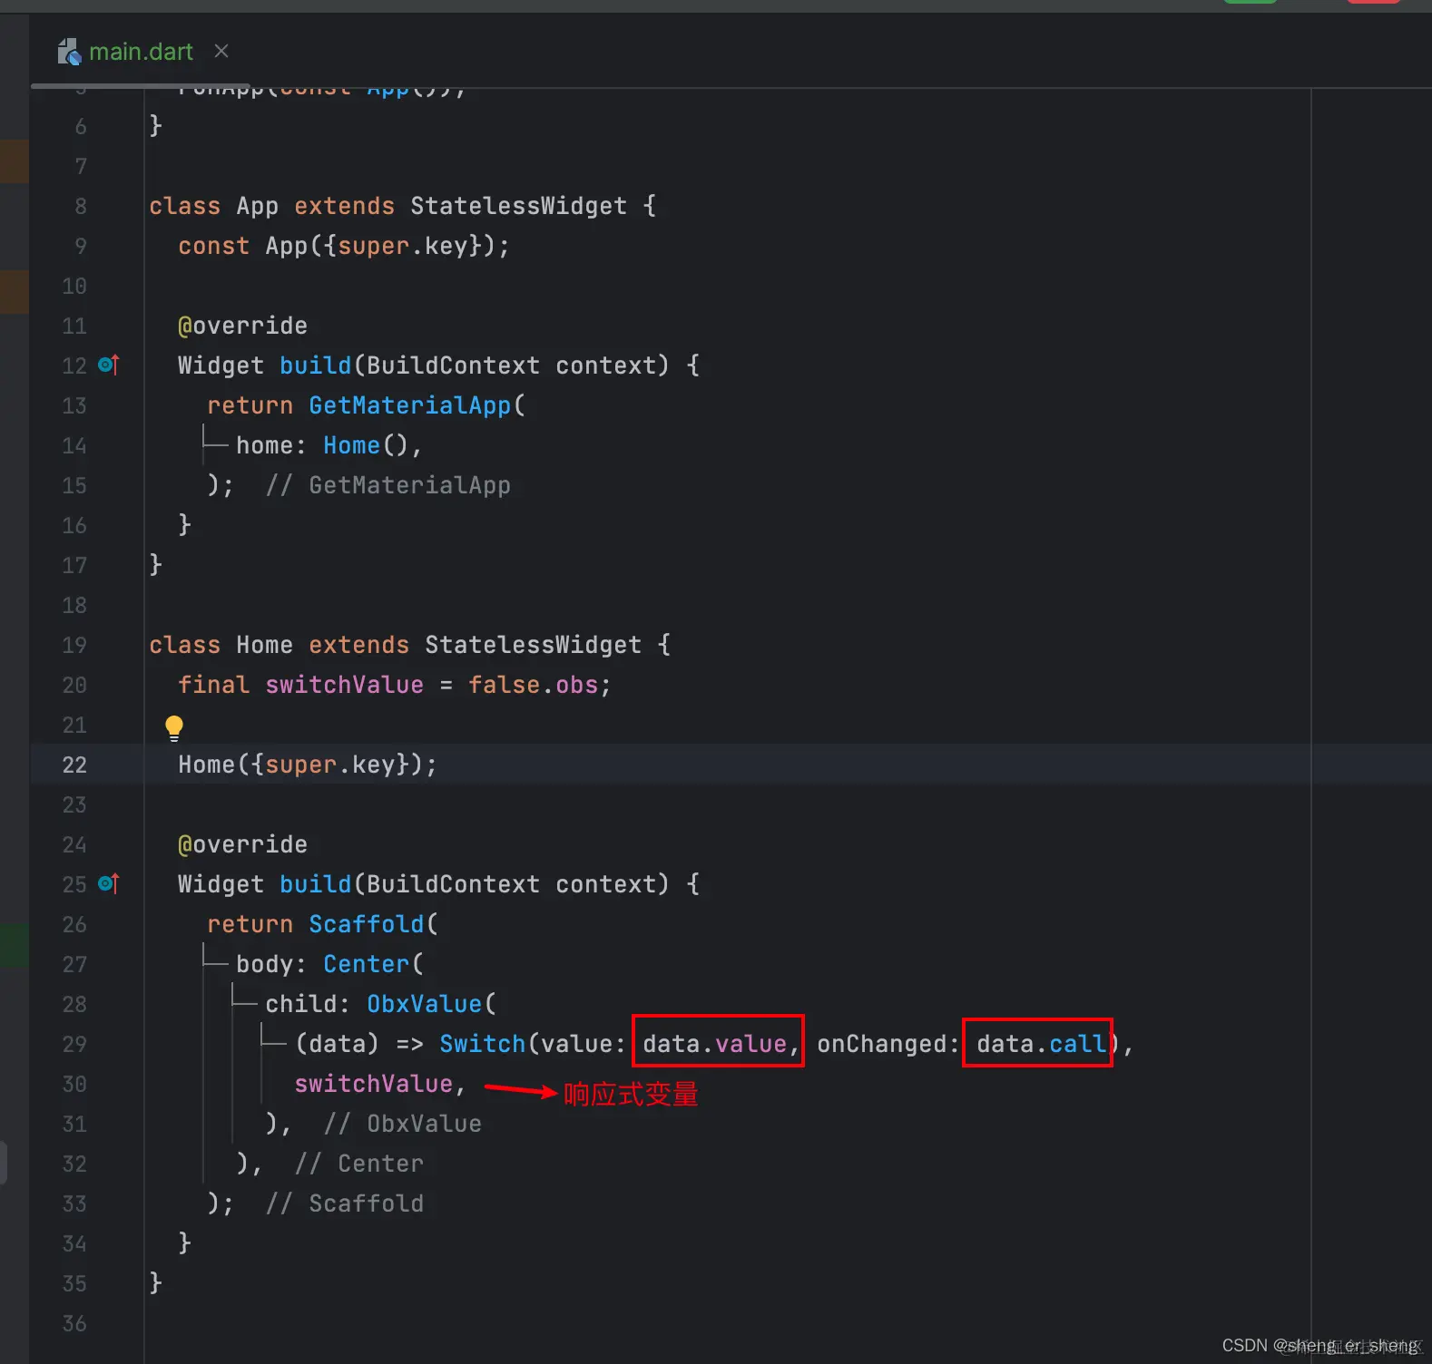1432x1364 pixels.
Task: Place cursor on GetMaterialApp in return statement
Action: [410, 405]
